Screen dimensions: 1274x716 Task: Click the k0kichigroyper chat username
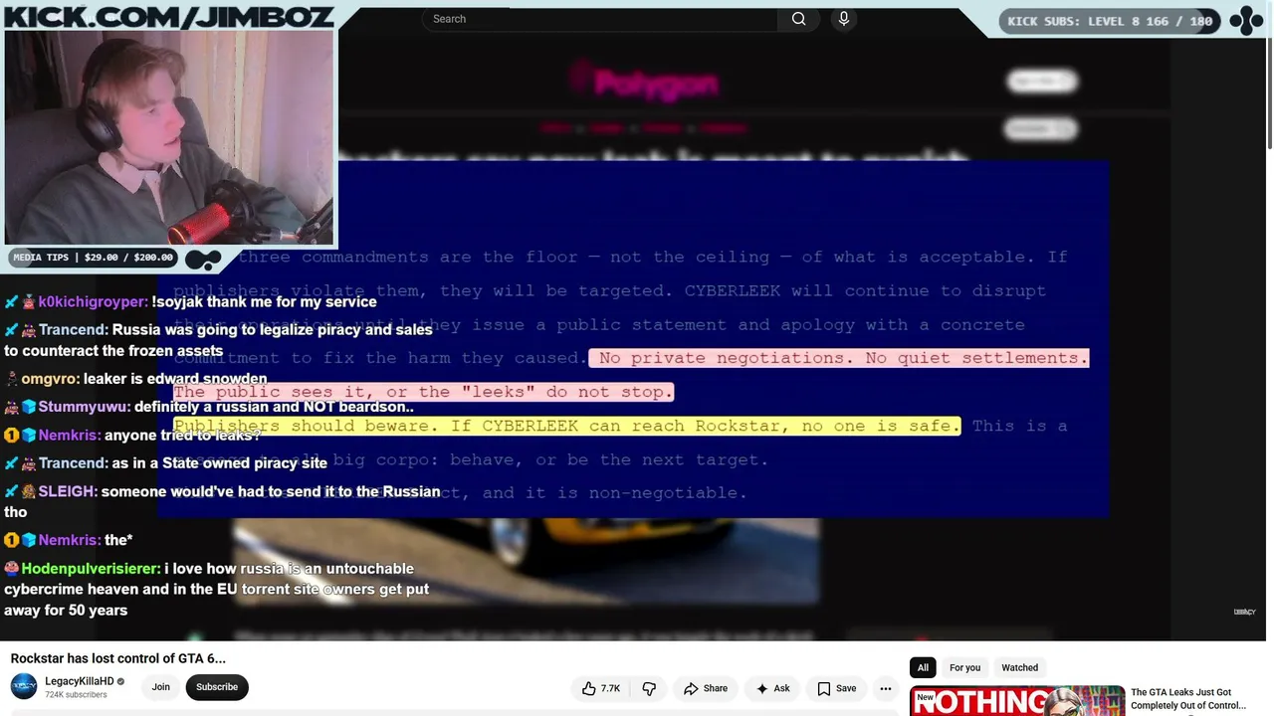click(93, 302)
